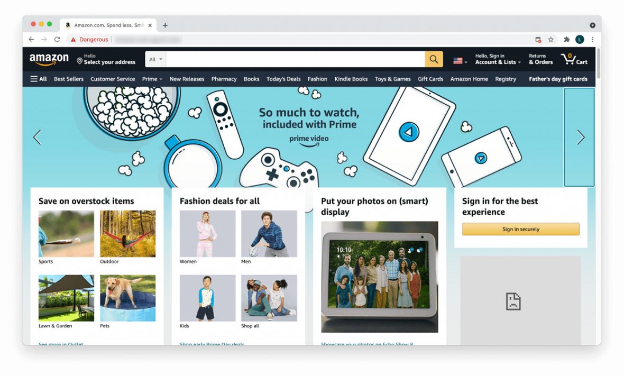Click the US flag language icon

457,60
